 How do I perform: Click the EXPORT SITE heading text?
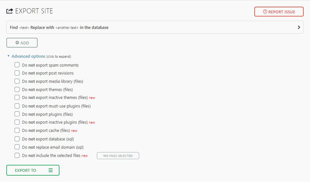pyautogui.click(x=34, y=11)
